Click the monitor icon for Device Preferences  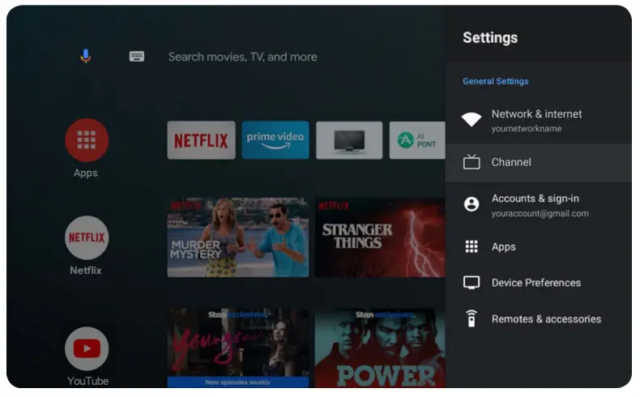pos(471,283)
